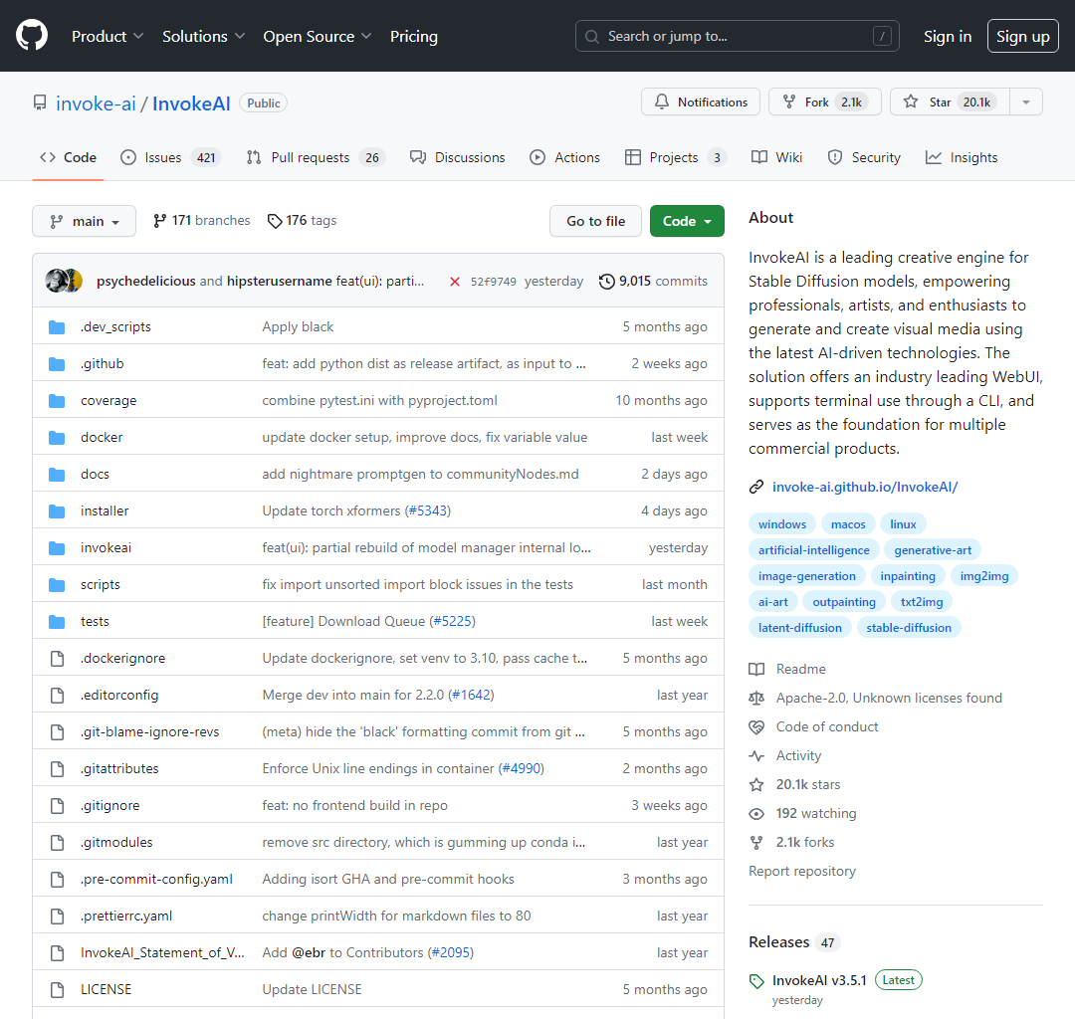Expand the Solutions dropdown

click(x=204, y=36)
